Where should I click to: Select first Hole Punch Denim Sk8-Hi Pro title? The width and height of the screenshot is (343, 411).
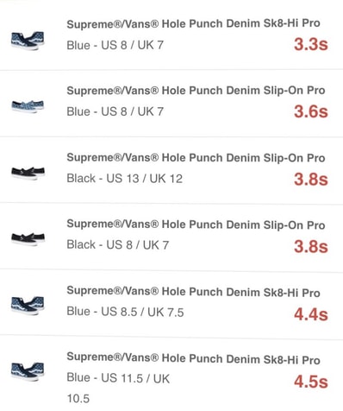[193, 23]
